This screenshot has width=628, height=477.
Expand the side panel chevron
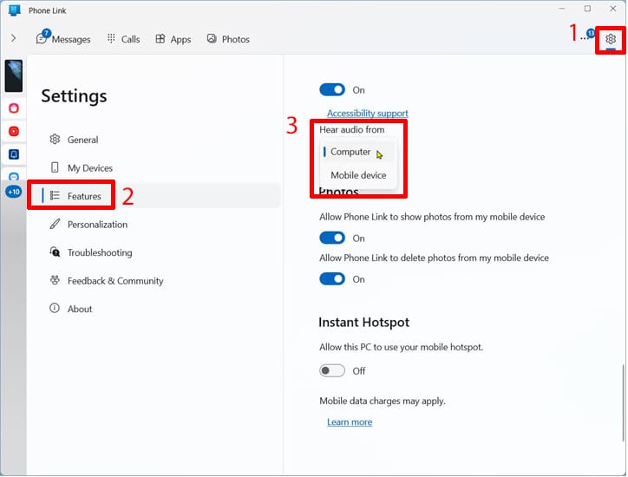tap(14, 38)
